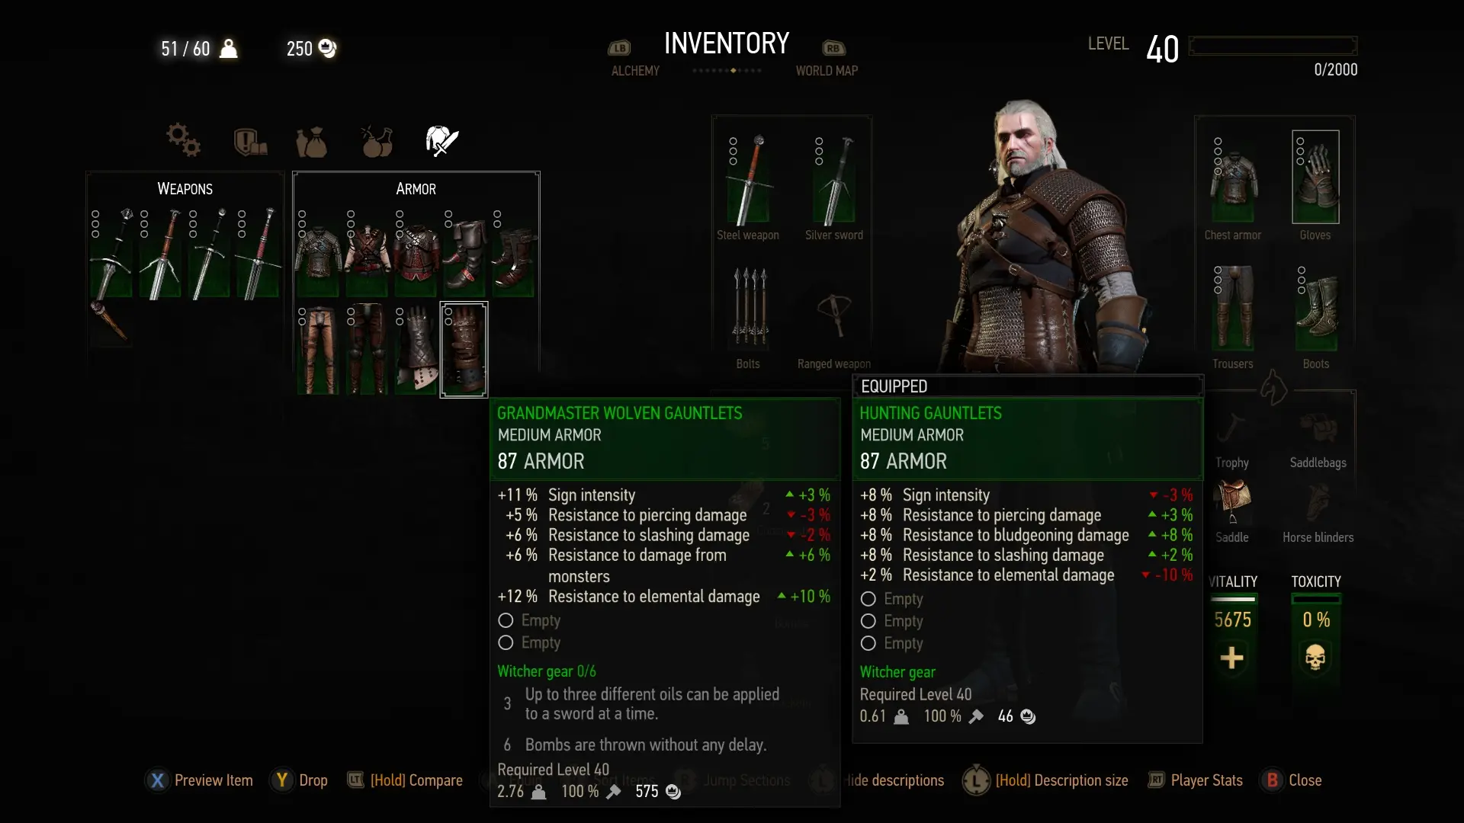Click the experience progress bar

click(x=1273, y=46)
